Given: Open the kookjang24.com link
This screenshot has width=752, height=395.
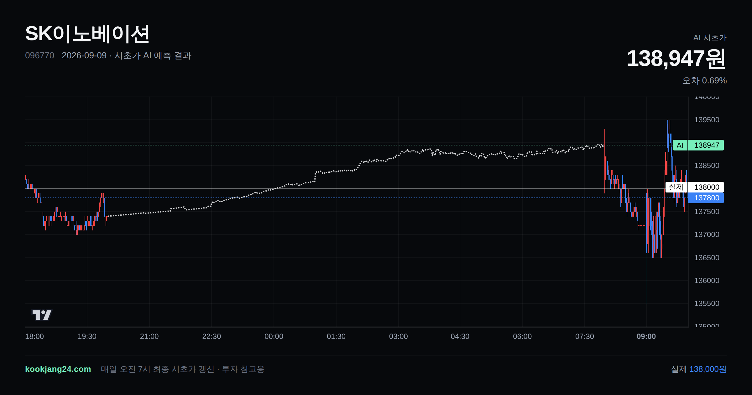Looking at the screenshot, I should [x=58, y=369].
